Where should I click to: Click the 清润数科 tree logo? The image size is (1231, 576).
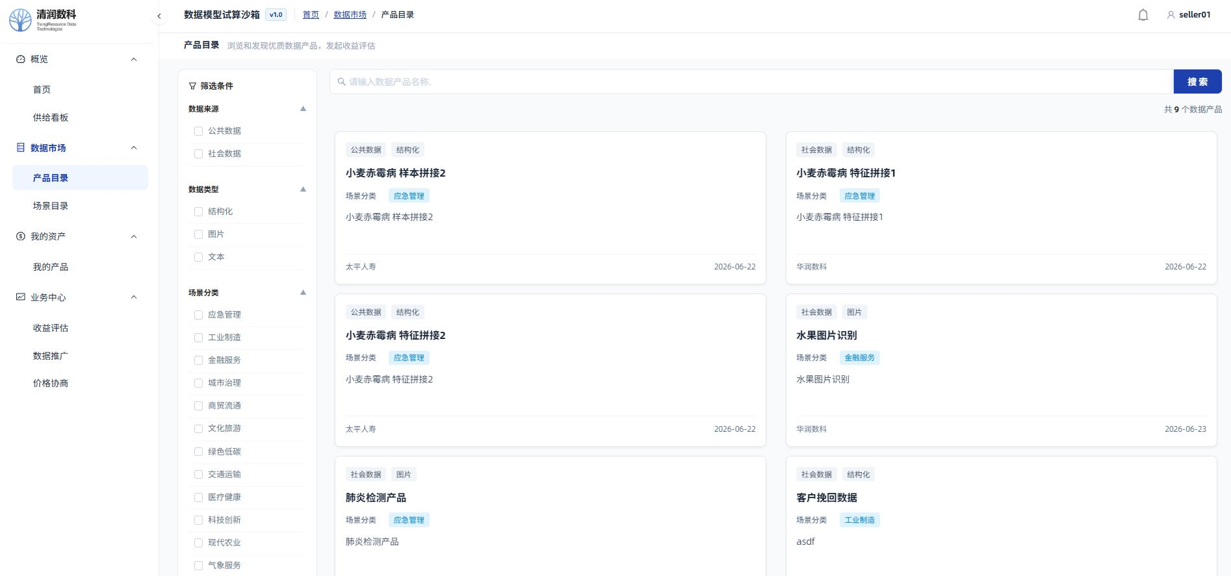[20, 20]
